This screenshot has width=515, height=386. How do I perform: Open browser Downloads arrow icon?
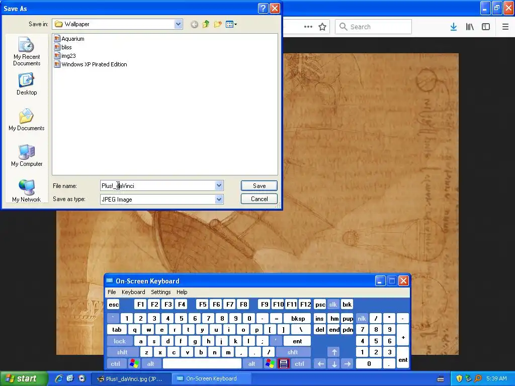pos(454,27)
